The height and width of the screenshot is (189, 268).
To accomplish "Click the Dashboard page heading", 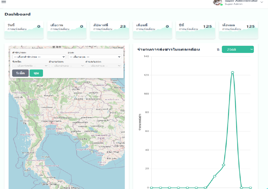I will pyautogui.click(x=17, y=14).
